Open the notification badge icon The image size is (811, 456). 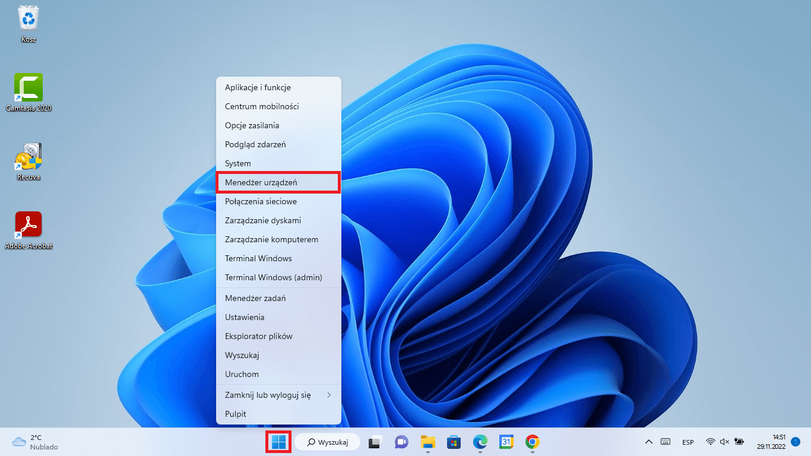(796, 442)
